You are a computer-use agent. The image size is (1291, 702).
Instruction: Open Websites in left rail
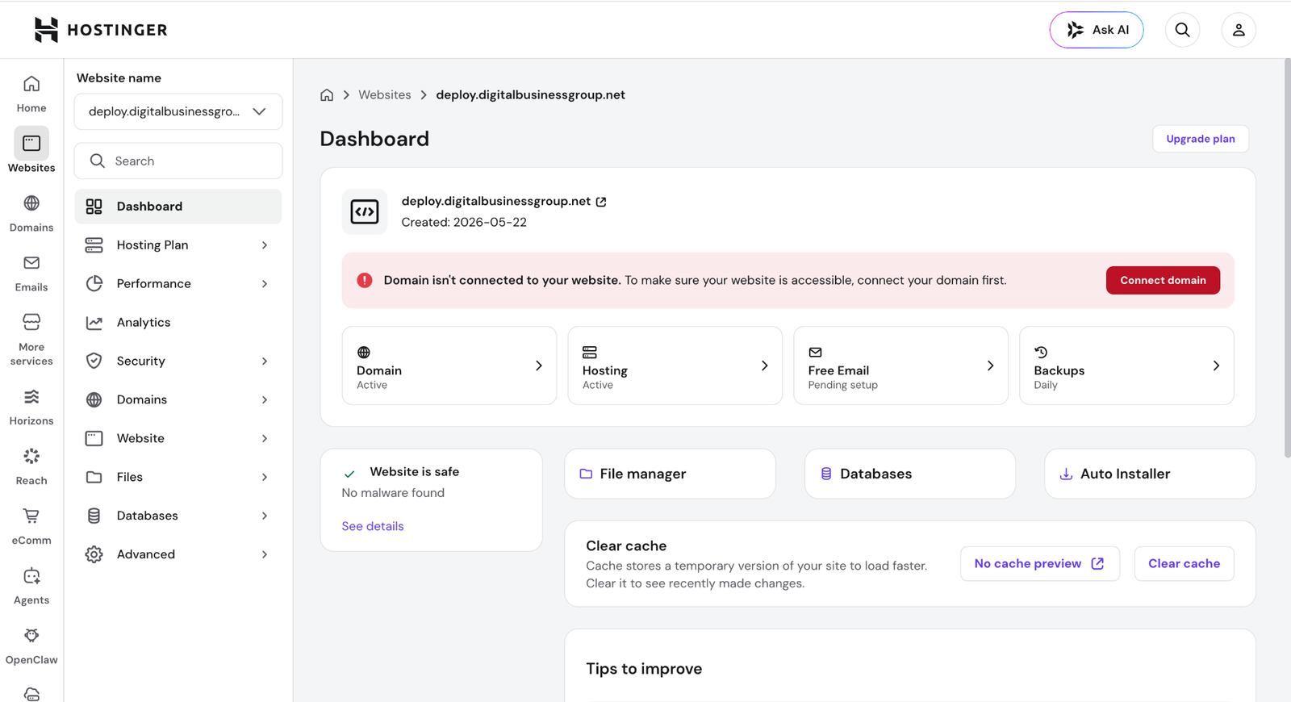pos(31,150)
